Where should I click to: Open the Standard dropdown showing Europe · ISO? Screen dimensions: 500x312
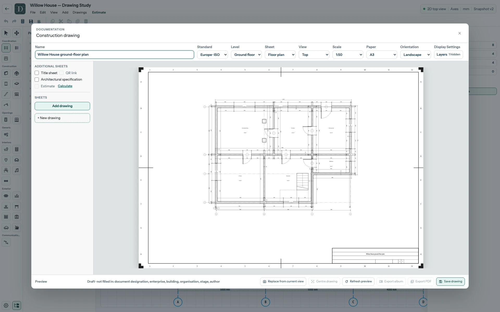(213, 55)
